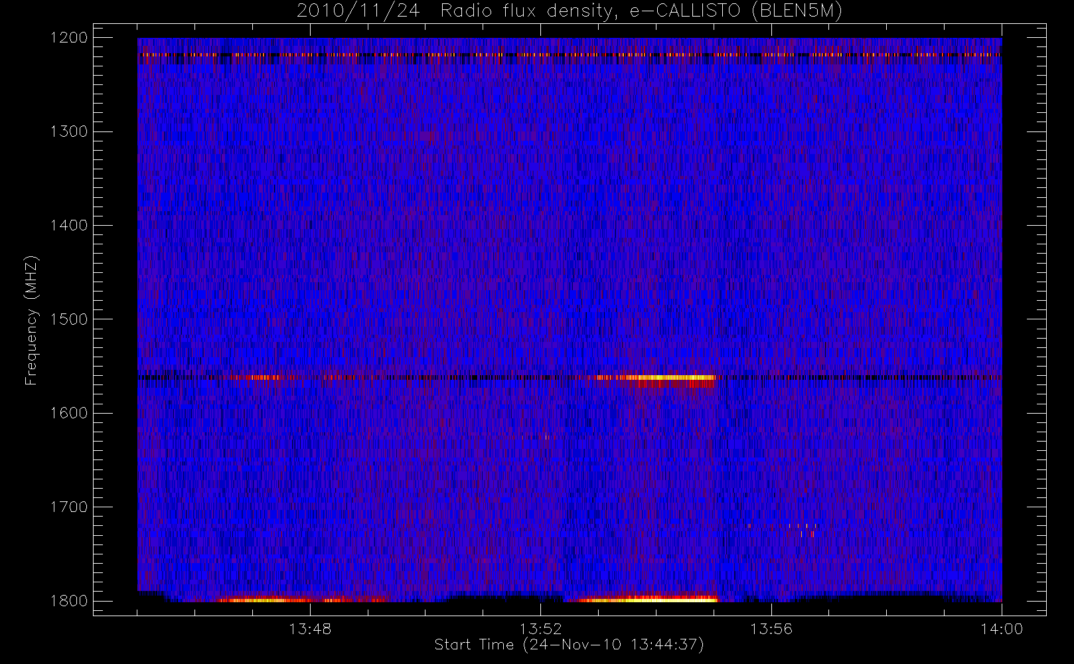Click the small orange spot near 1625 MHz
Image resolution: width=1074 pixels, height=664 pixels.
click(546, 436)
